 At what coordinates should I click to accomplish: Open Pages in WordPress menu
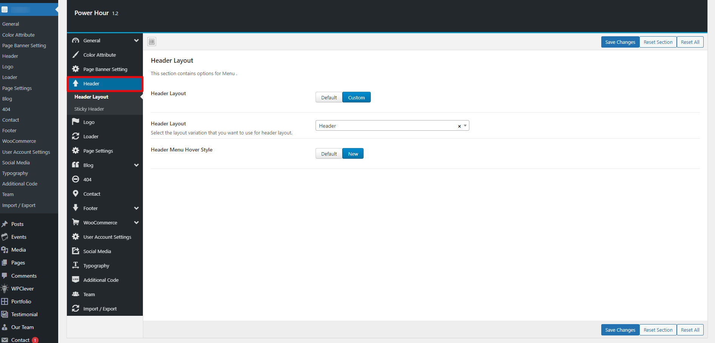(x=18, y=263)
